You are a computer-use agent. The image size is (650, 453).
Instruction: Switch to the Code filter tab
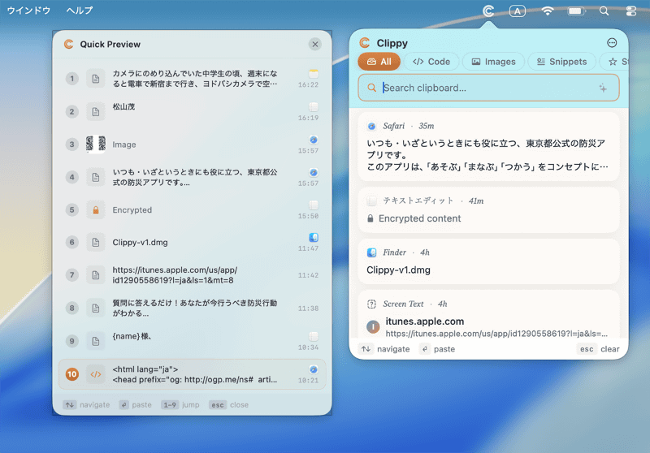[x=431, y=62]
